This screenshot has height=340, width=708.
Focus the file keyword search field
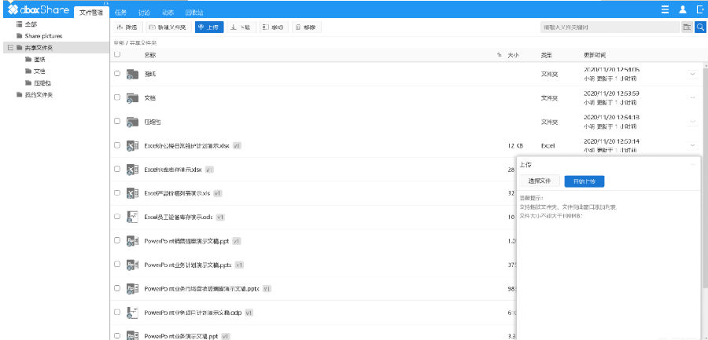610,27
